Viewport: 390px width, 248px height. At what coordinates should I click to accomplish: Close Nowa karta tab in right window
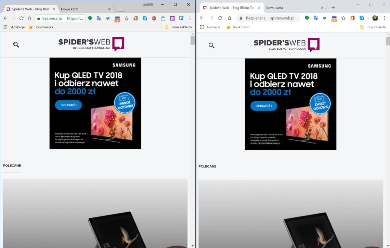pyautogui.click(x=322, y=8)
